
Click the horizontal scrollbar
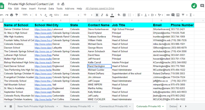coord(51,102)
